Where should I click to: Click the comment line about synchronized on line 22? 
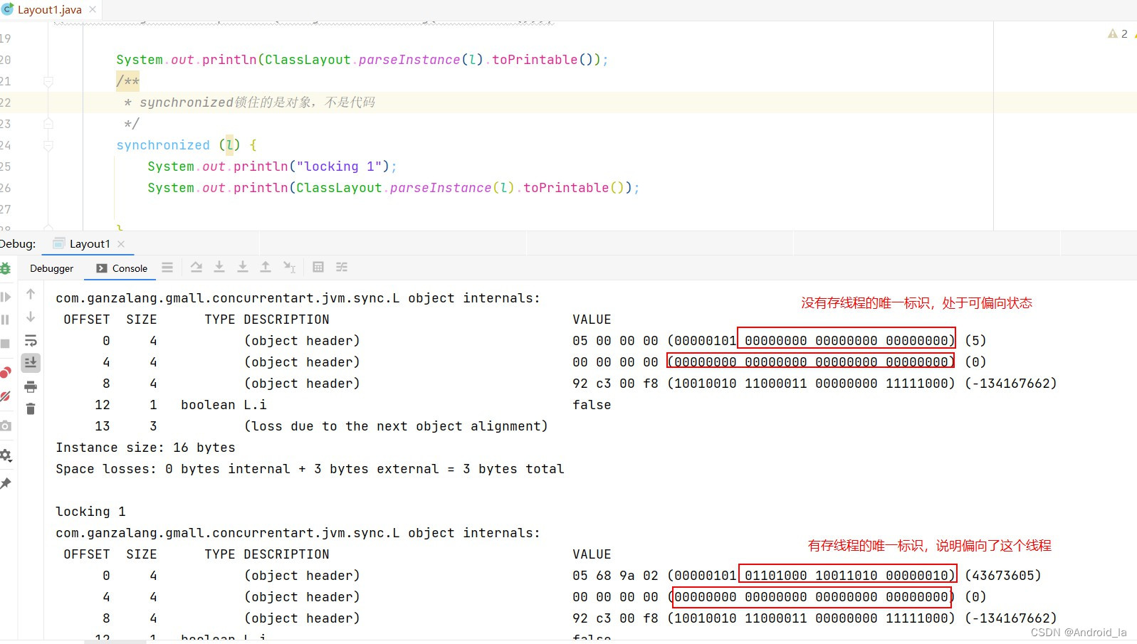[249, 102]
